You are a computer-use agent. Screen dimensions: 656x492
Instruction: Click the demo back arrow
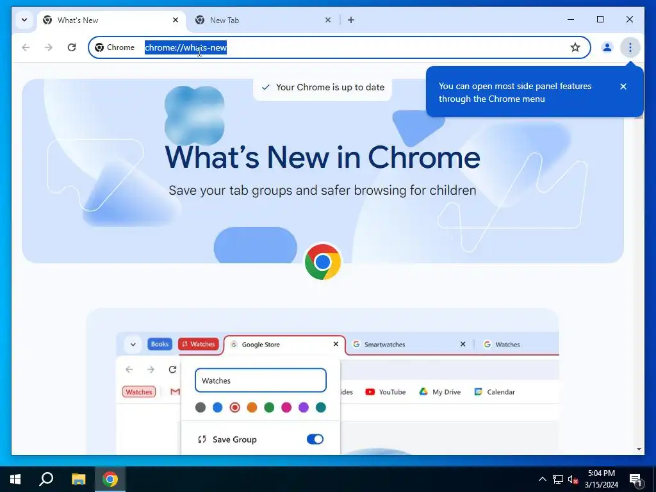click(x=129, y=370)
